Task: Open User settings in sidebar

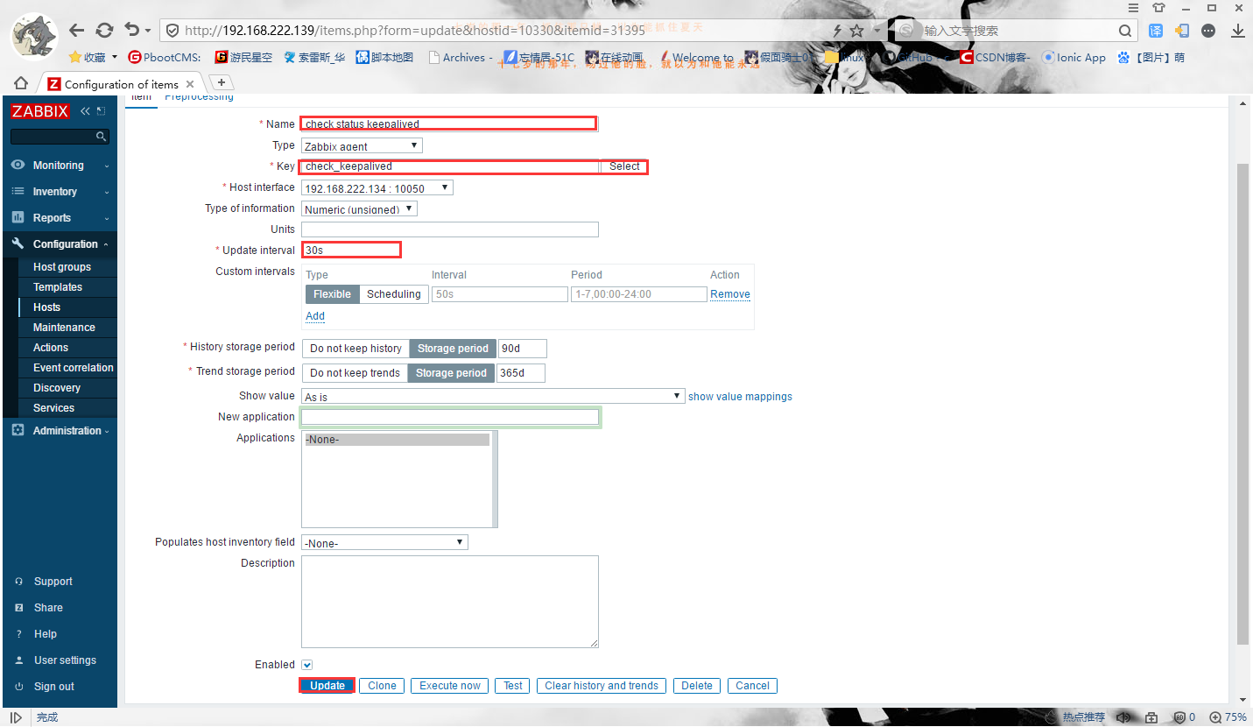Action: (x=65, y=660)
